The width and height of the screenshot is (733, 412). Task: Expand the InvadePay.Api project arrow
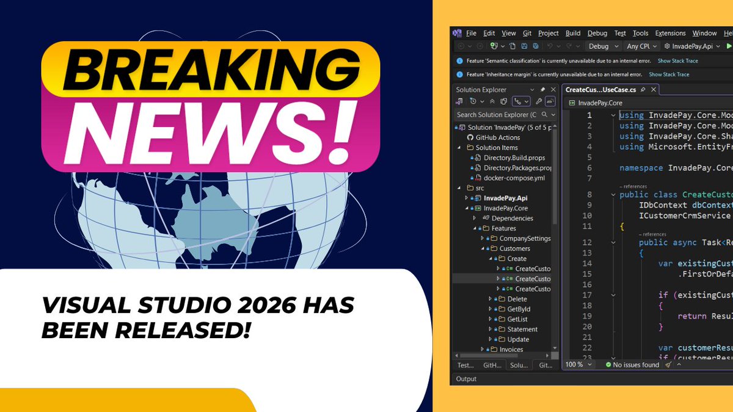click(466, 198)
